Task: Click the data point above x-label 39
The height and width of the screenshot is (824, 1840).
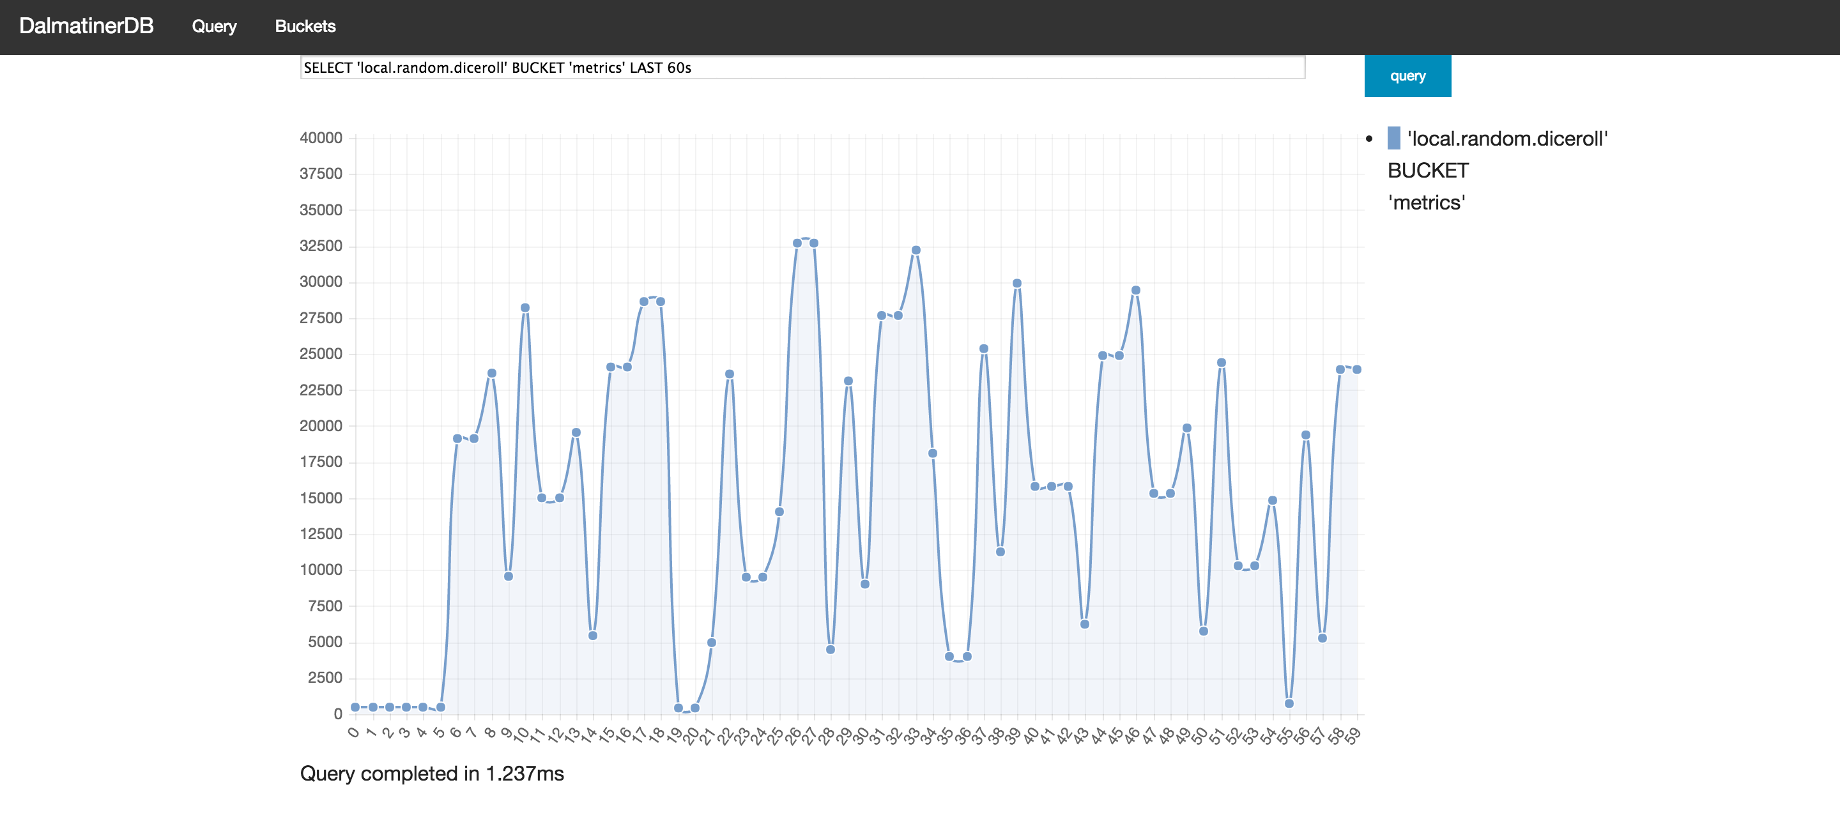Action: tap(1017, 284)
